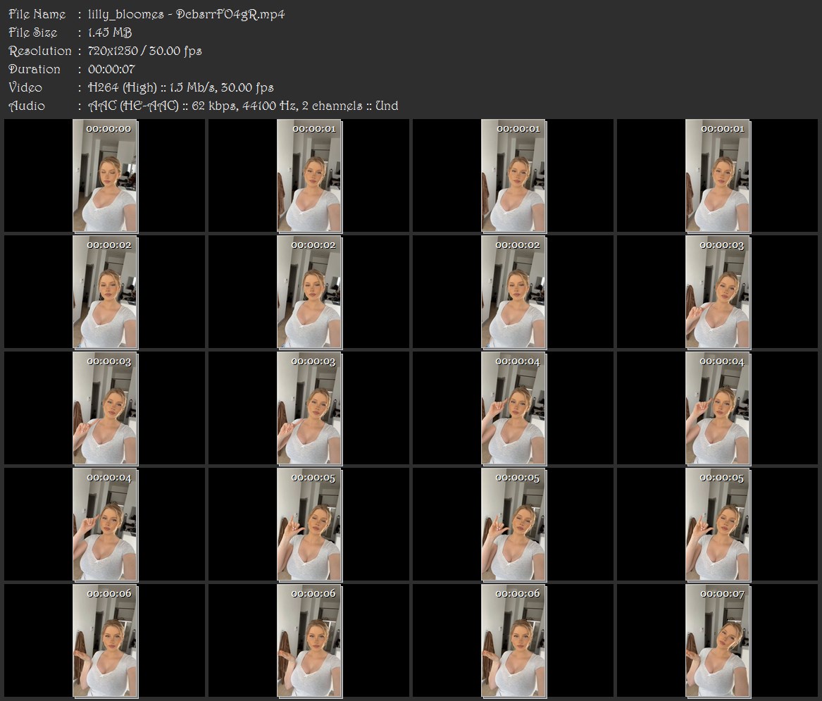Click the "File Name" label

pos(37,14)
